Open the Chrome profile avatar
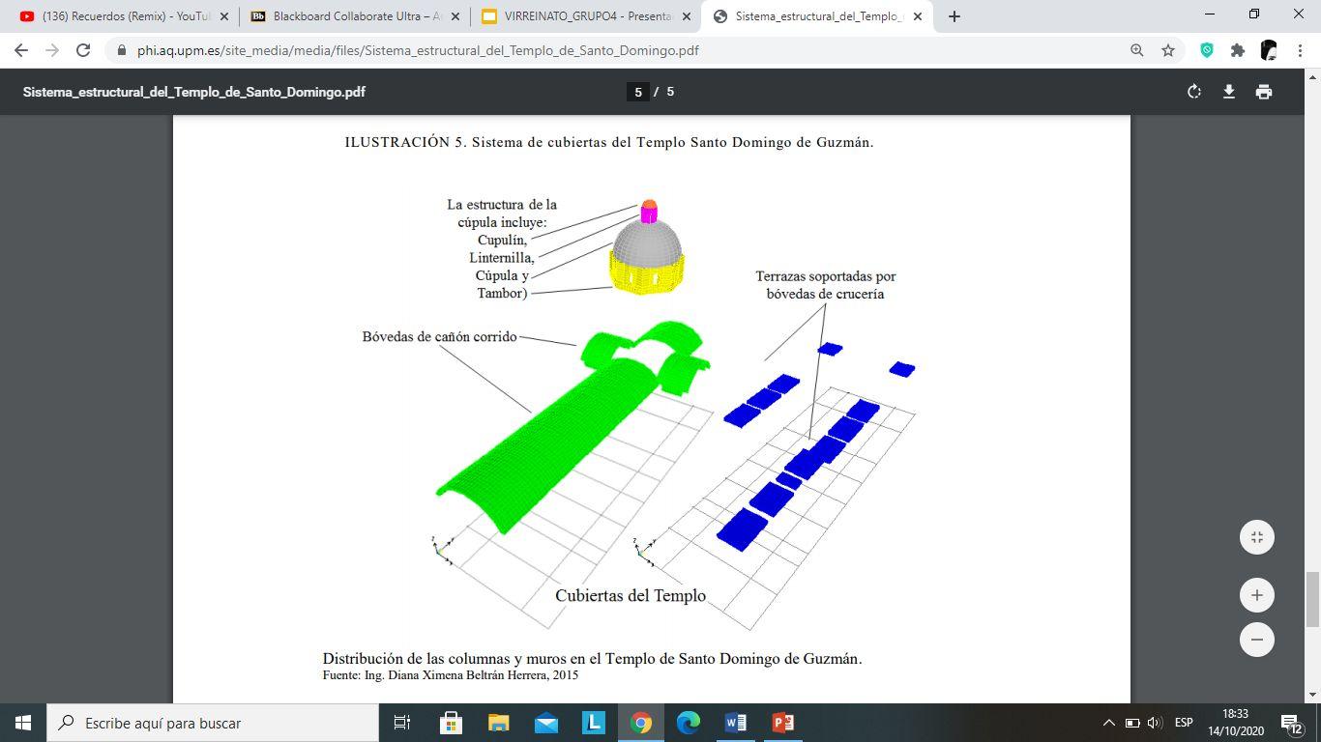 tap(1269, 50)
